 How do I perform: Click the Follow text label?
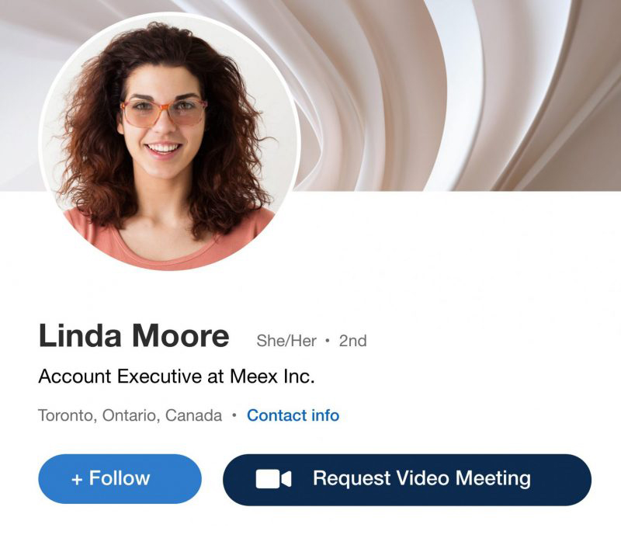point(120,478)
